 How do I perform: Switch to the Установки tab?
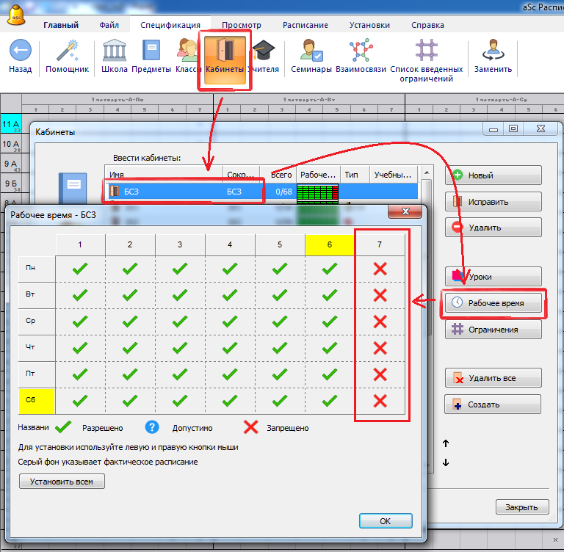369,24
